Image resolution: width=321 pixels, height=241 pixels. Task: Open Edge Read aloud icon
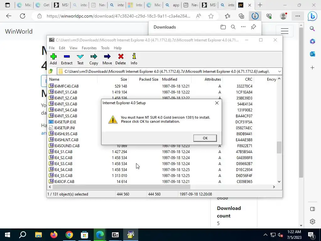(x=198, y=16)
